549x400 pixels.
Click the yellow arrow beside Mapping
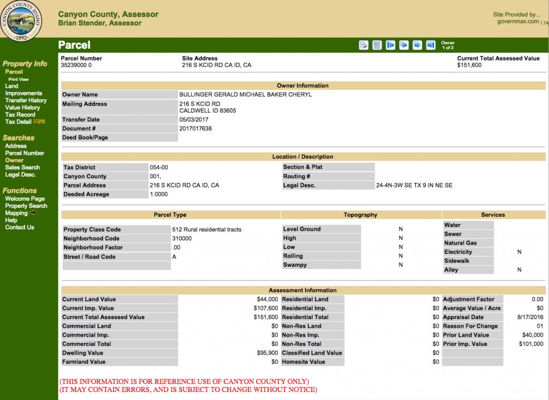tap(33, 213)
